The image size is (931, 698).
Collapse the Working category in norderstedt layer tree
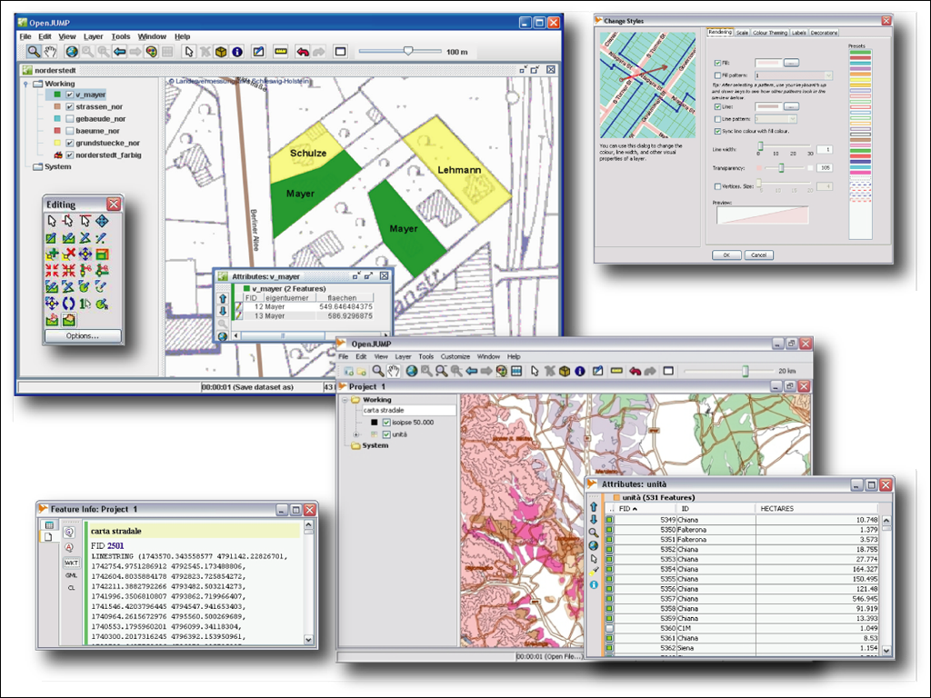[26, 85]
